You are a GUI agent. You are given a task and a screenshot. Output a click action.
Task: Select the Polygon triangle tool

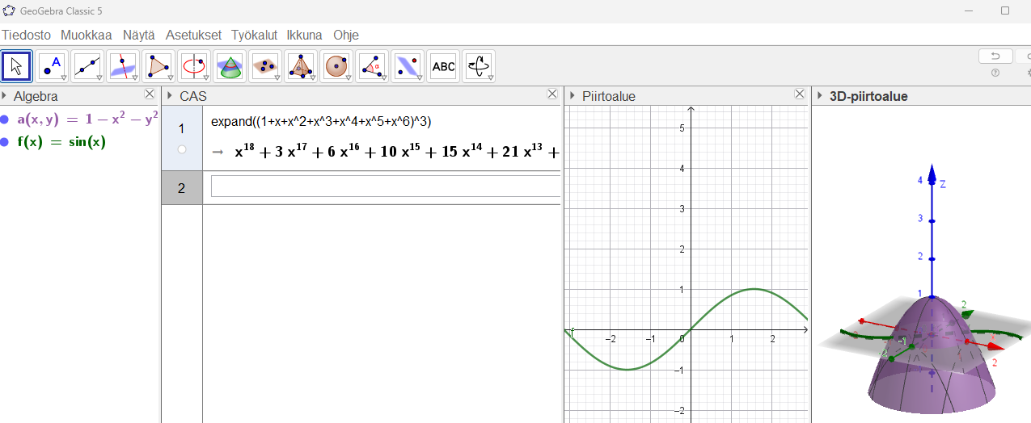[158, 66]
